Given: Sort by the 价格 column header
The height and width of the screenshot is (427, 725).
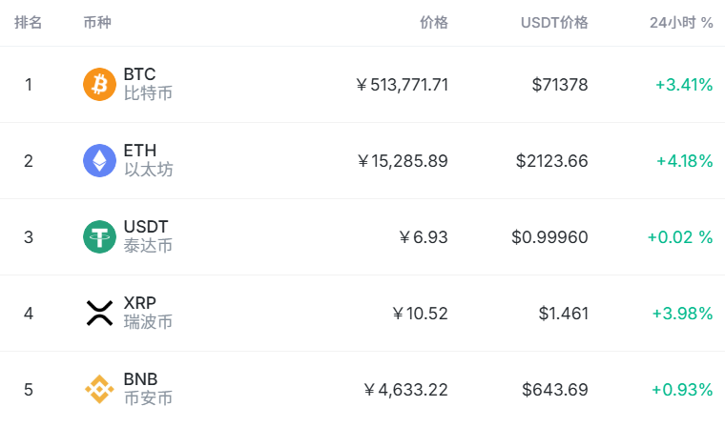Looking at the screenshot, I should tap(434, 23).
